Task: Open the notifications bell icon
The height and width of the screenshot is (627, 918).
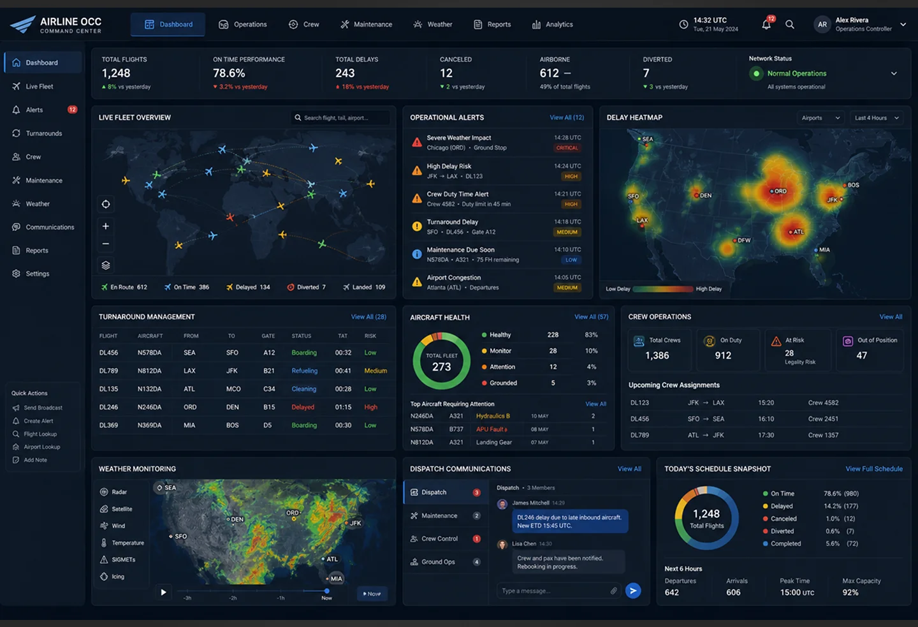Action: pyautogui.click(x=766, y=24)
